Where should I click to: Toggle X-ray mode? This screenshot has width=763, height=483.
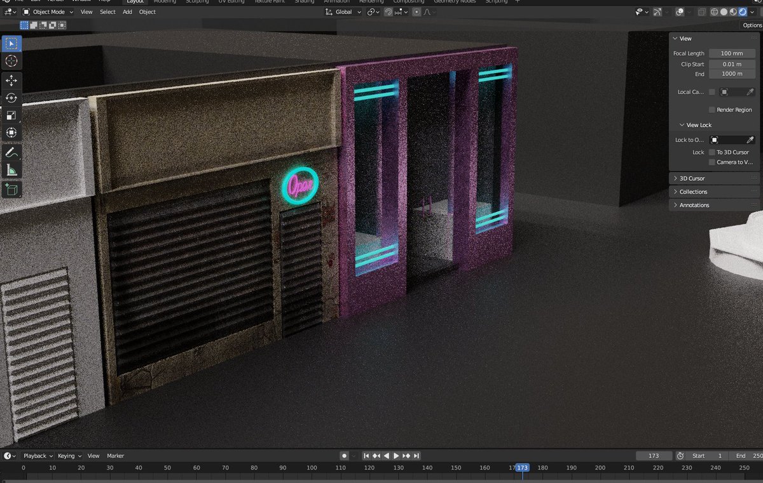[x=701, y=11]
